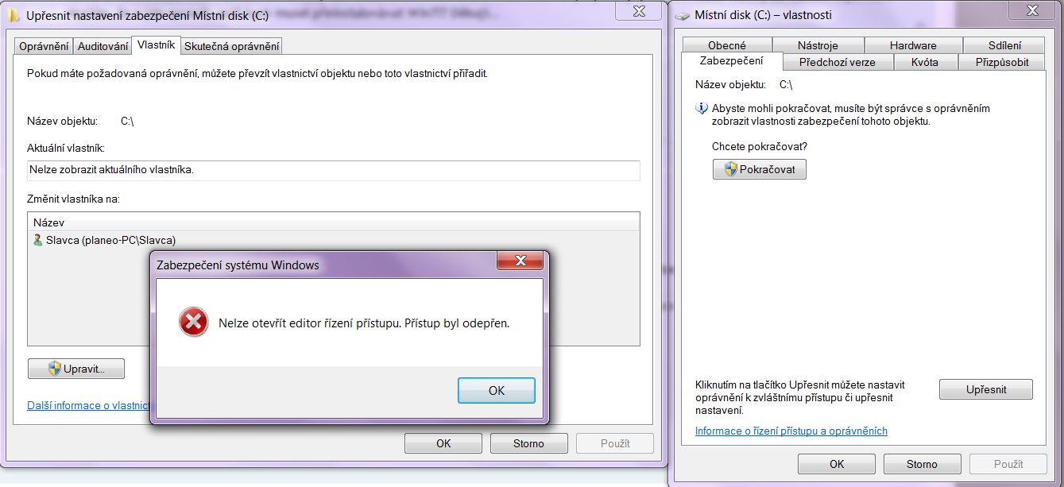Confirm advanced security window with OK

(x=443, y=443)
